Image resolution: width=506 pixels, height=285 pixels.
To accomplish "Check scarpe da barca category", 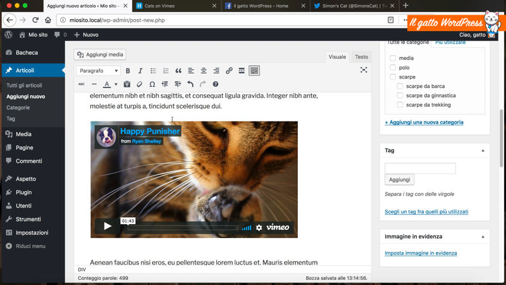I will (400, 86).
